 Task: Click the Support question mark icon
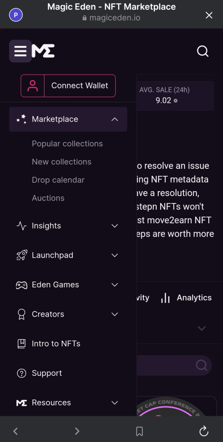(x=21, y=373)
